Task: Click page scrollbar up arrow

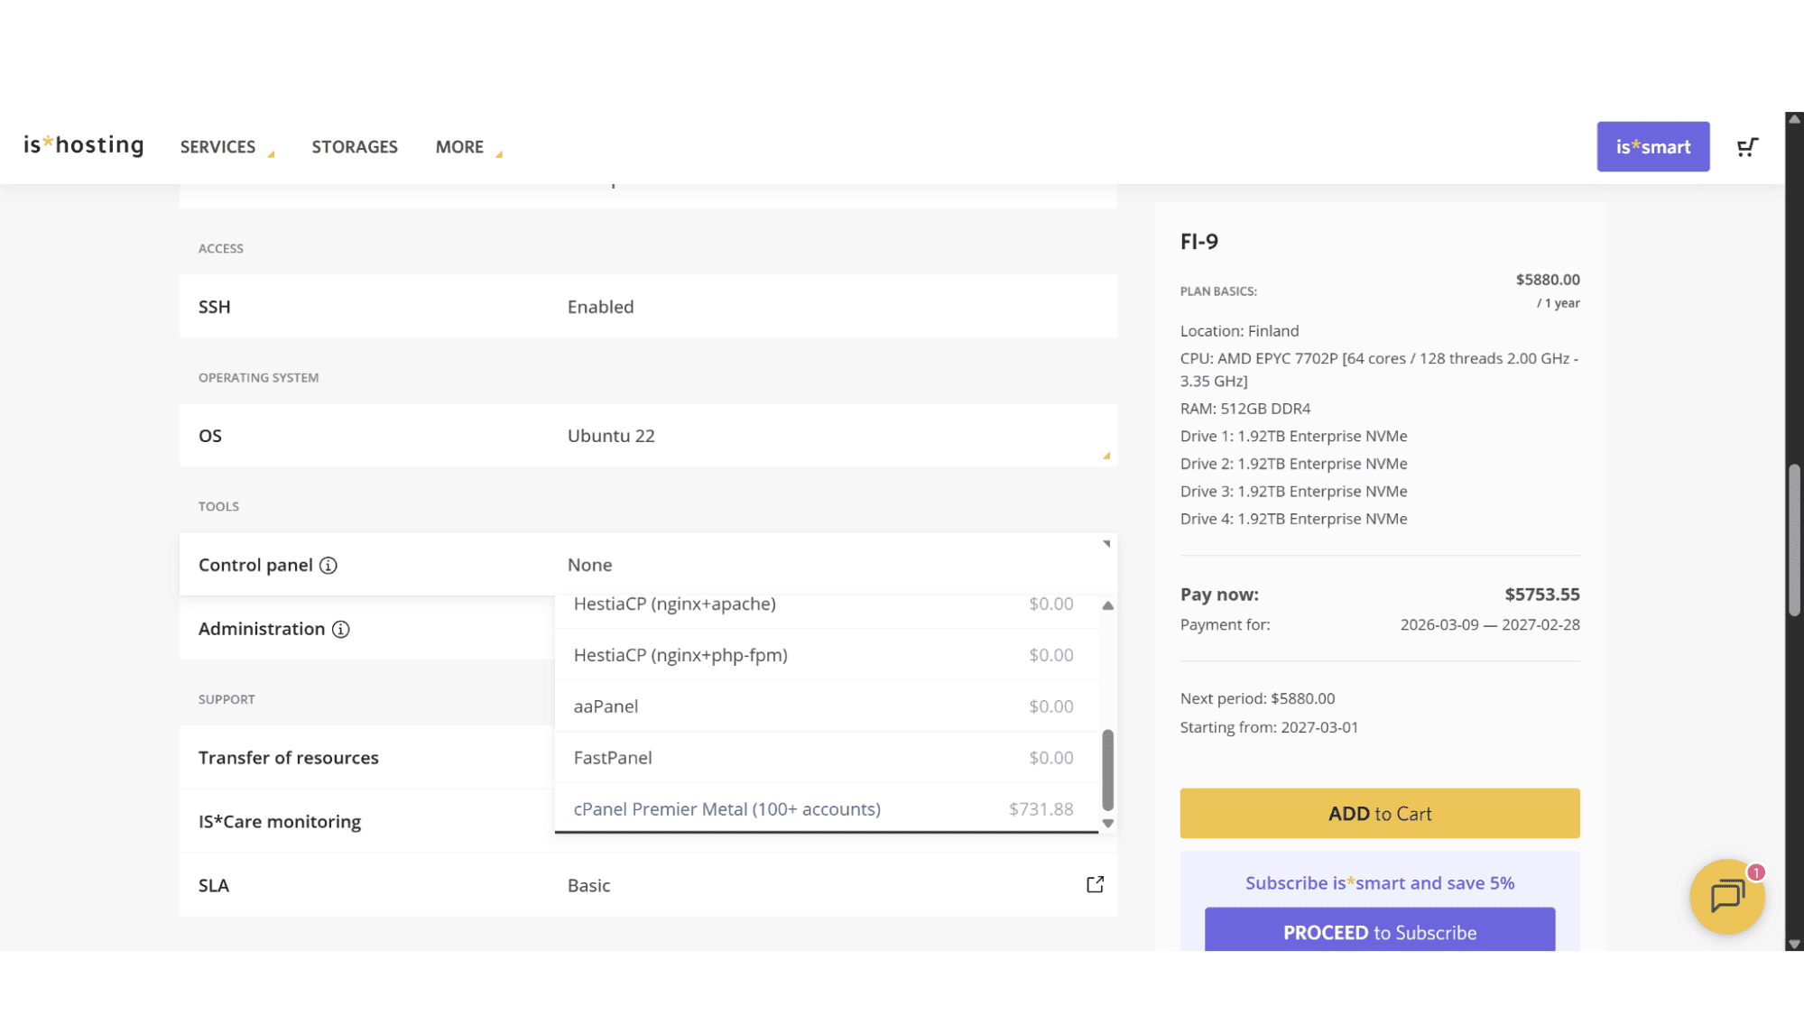Action: [x=1794, y=119]
